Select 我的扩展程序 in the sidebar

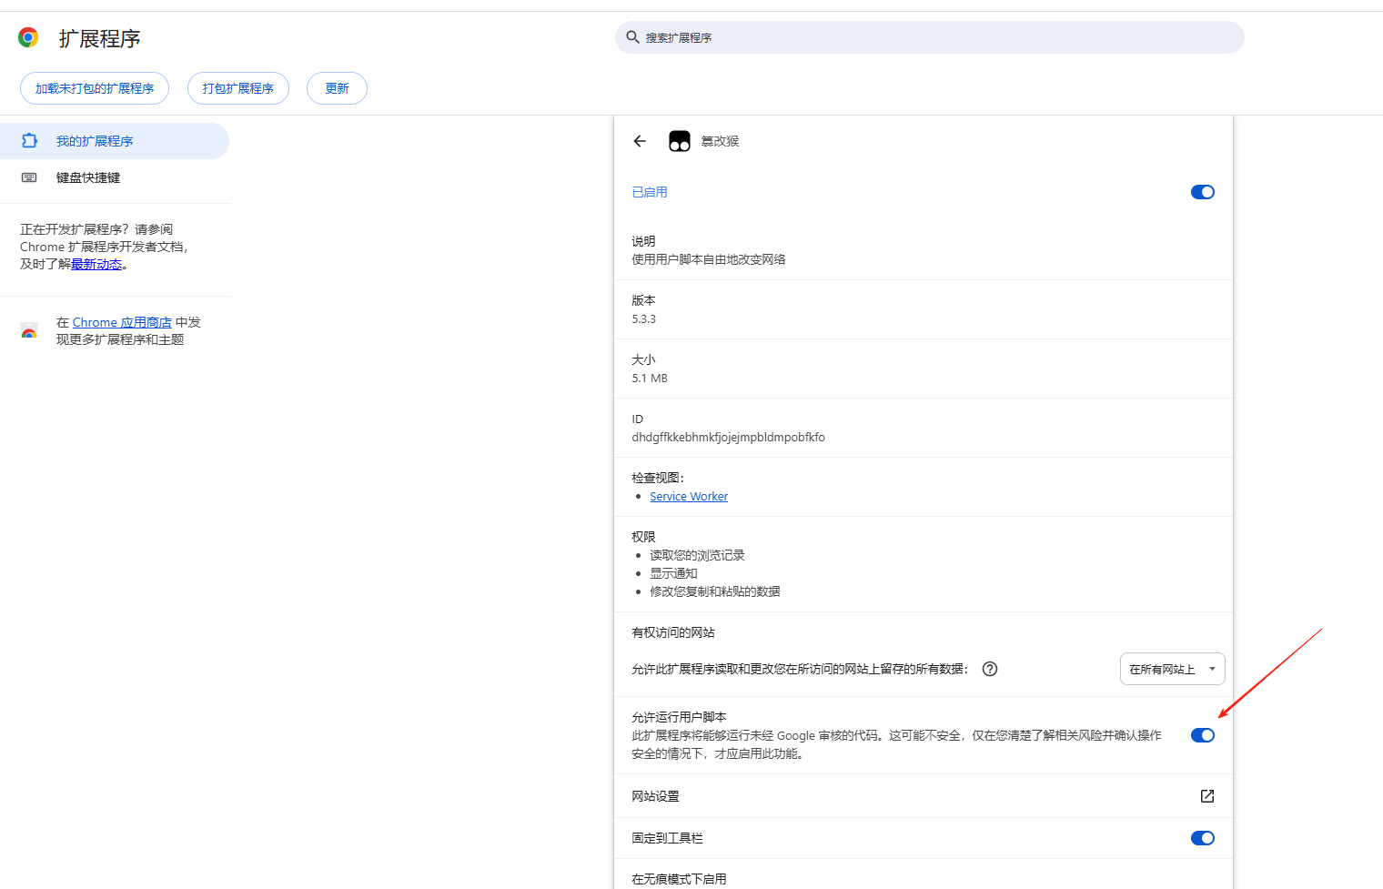coord(95,140)
